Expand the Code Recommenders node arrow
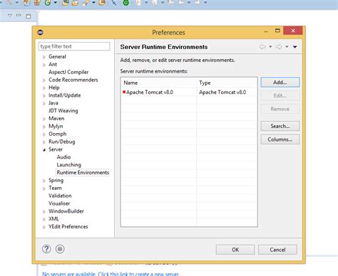This screenshot has width=338, height=276. (x=44, y=80)
